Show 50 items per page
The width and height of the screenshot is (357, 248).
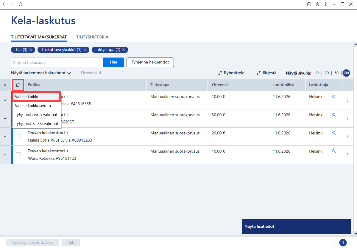336,73
